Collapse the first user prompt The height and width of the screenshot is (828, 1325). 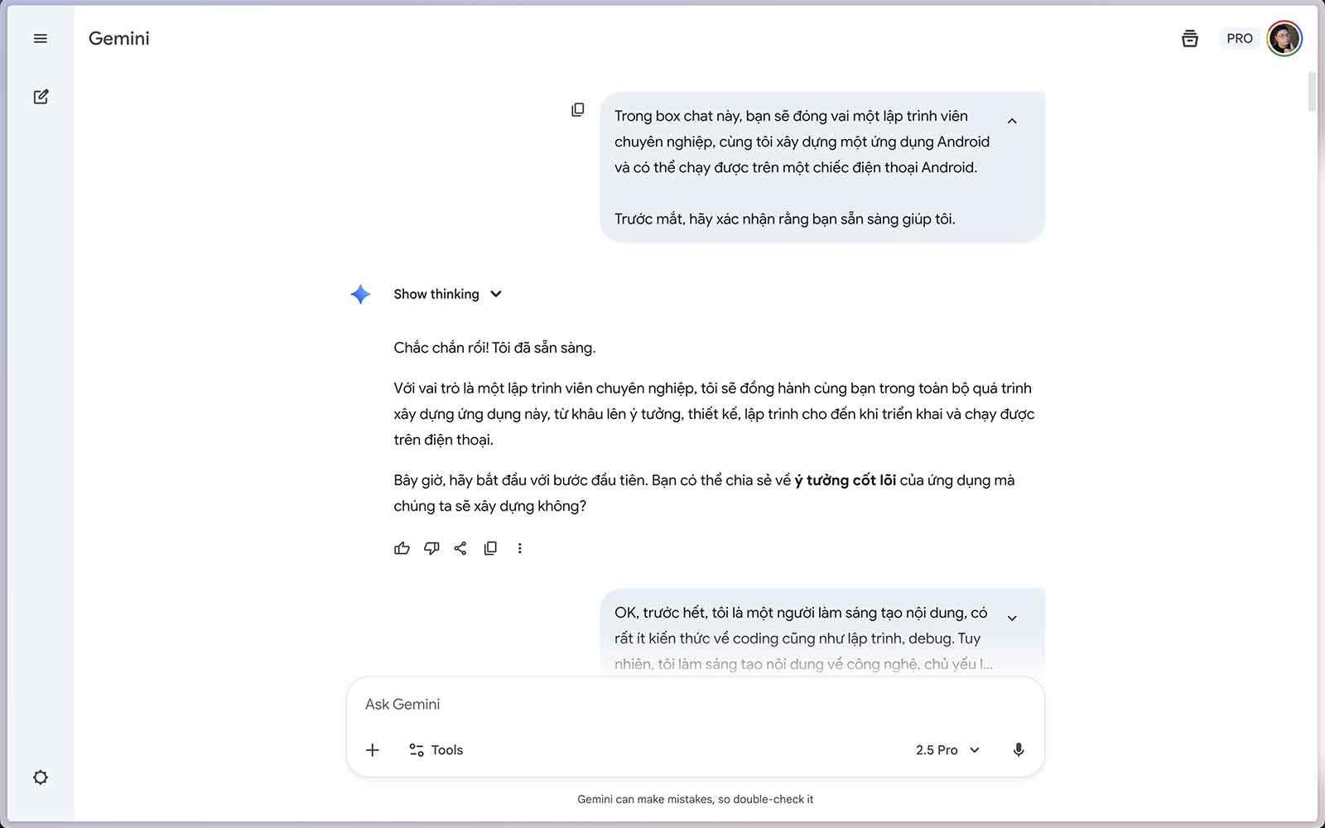click(1012, 121)
